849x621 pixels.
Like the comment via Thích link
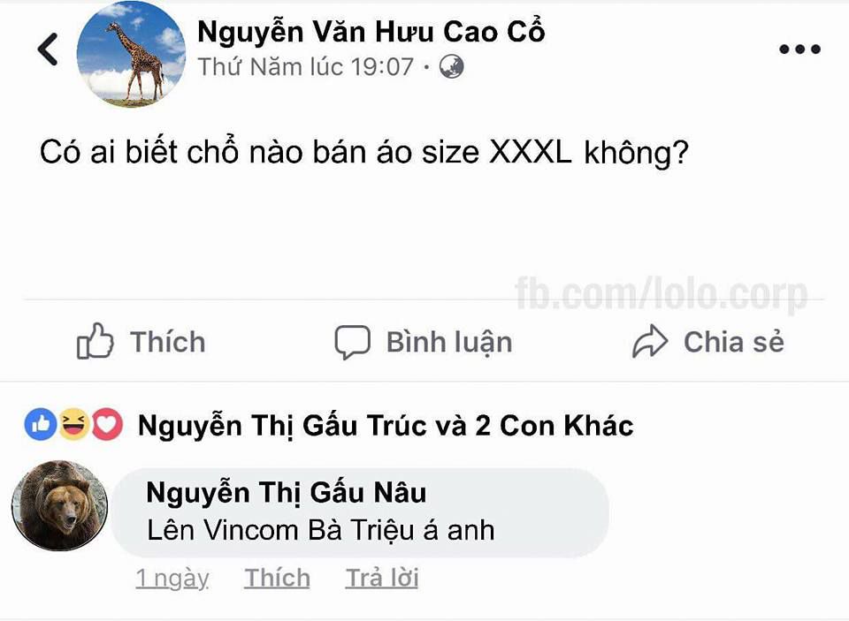[x=277, y=579]
